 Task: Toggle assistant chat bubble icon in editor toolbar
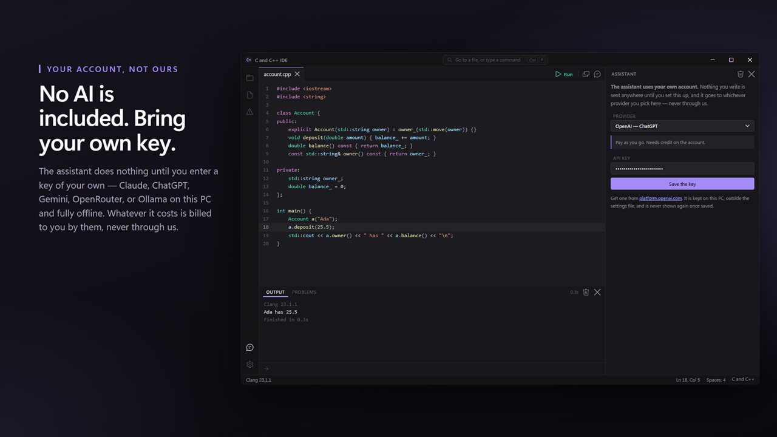pos(597,74)
